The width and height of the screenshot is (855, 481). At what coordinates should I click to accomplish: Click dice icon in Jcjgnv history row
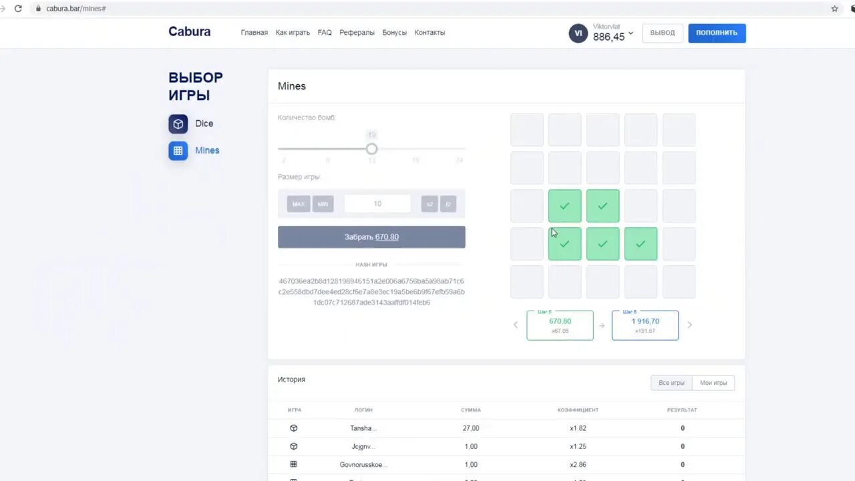tap(293, 446)
